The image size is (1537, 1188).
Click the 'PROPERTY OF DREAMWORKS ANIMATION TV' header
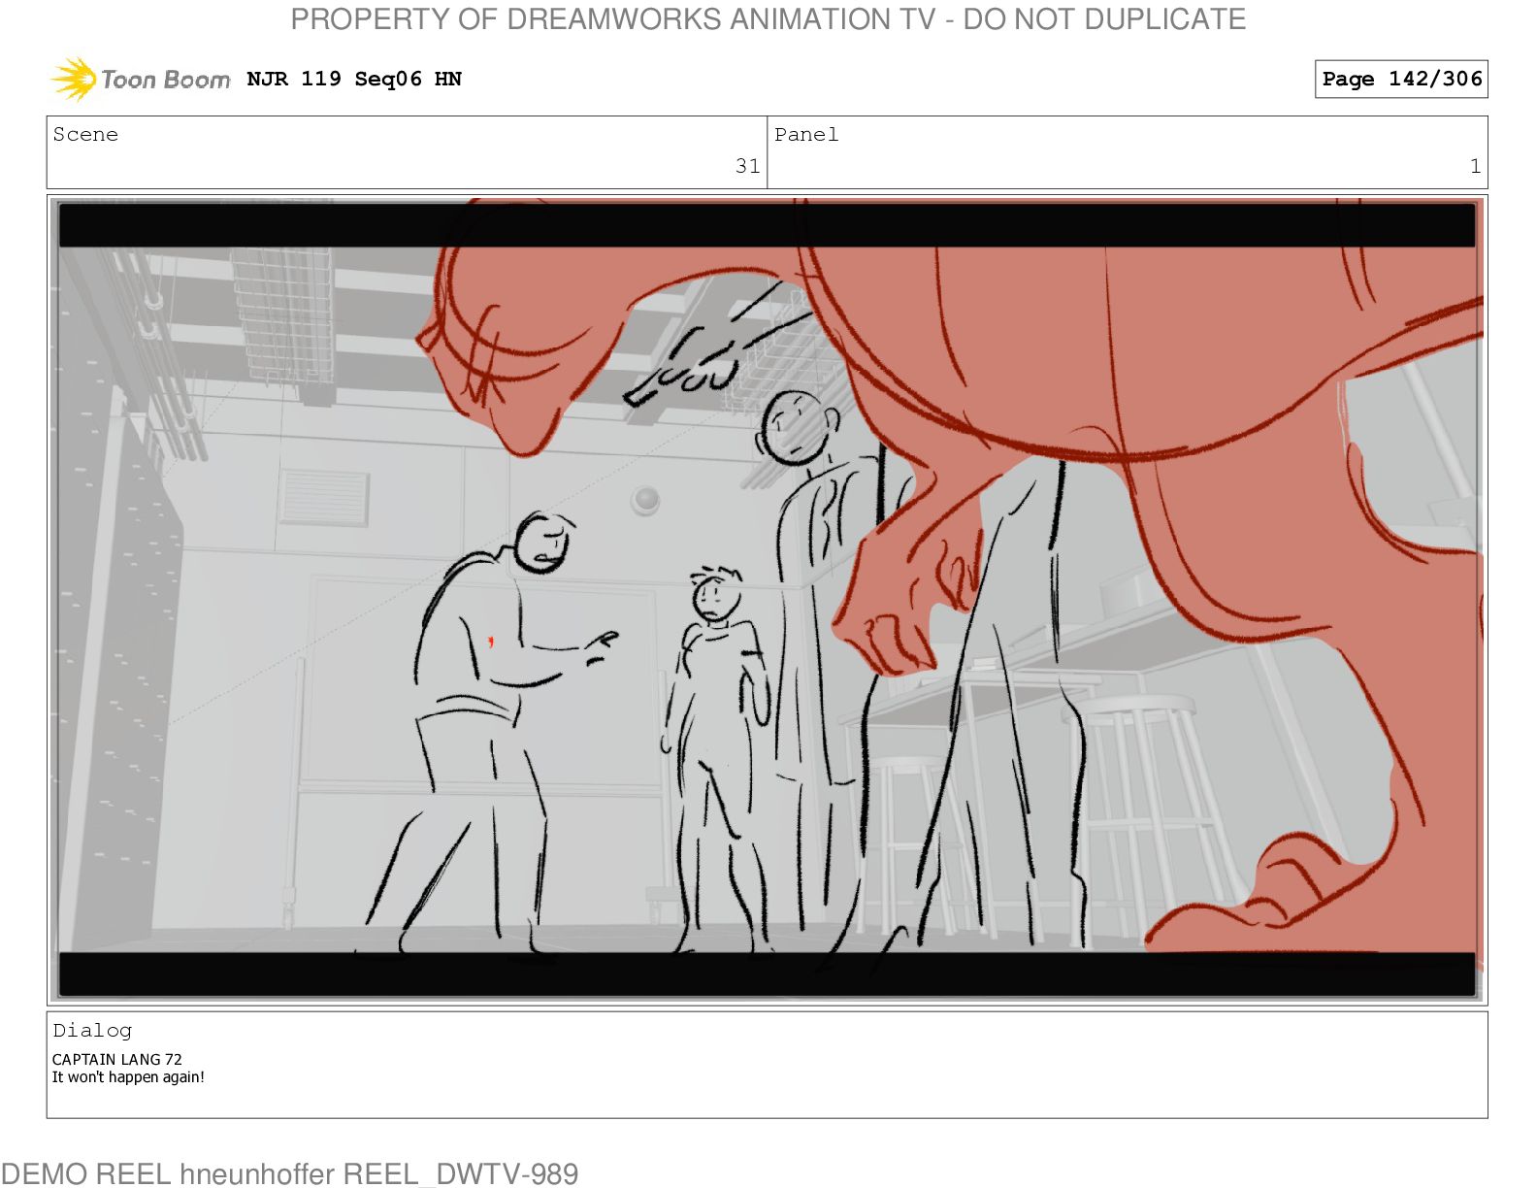point(768,19)
